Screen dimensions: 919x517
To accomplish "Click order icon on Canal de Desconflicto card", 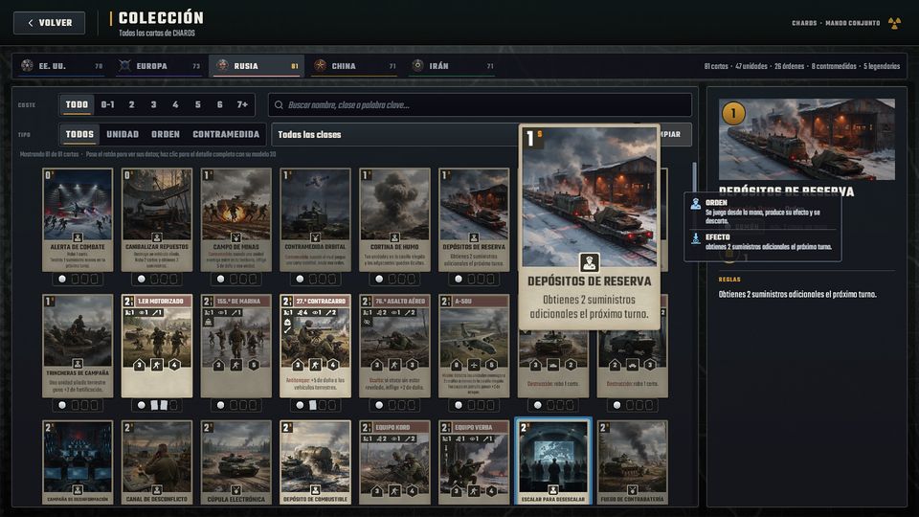I will pyautogui.click(x=156, y=490).
